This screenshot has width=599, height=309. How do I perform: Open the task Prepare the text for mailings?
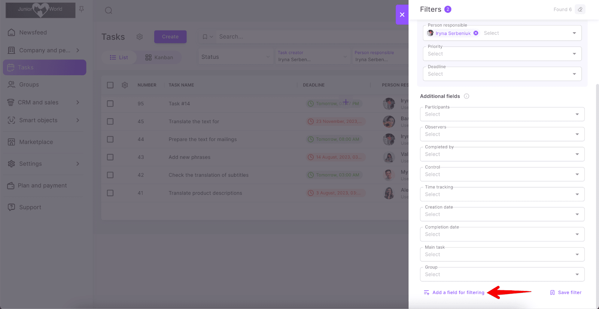coord(203,139)
